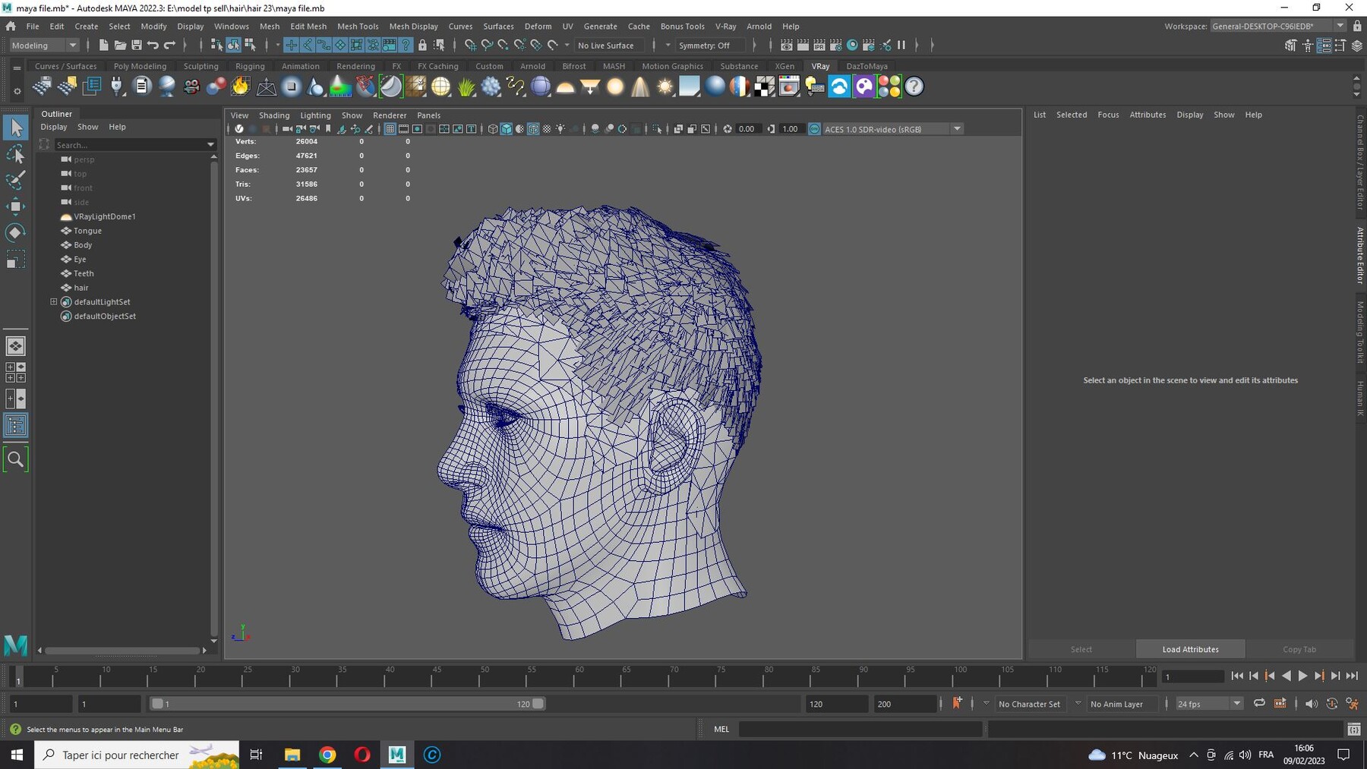
Task: Open the ACES 1.0 SDR-video view transform dropdown
Action: pyautogui.click(x=892, y=129)
